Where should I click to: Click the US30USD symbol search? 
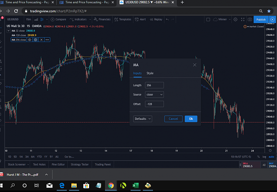click(13, 19)
